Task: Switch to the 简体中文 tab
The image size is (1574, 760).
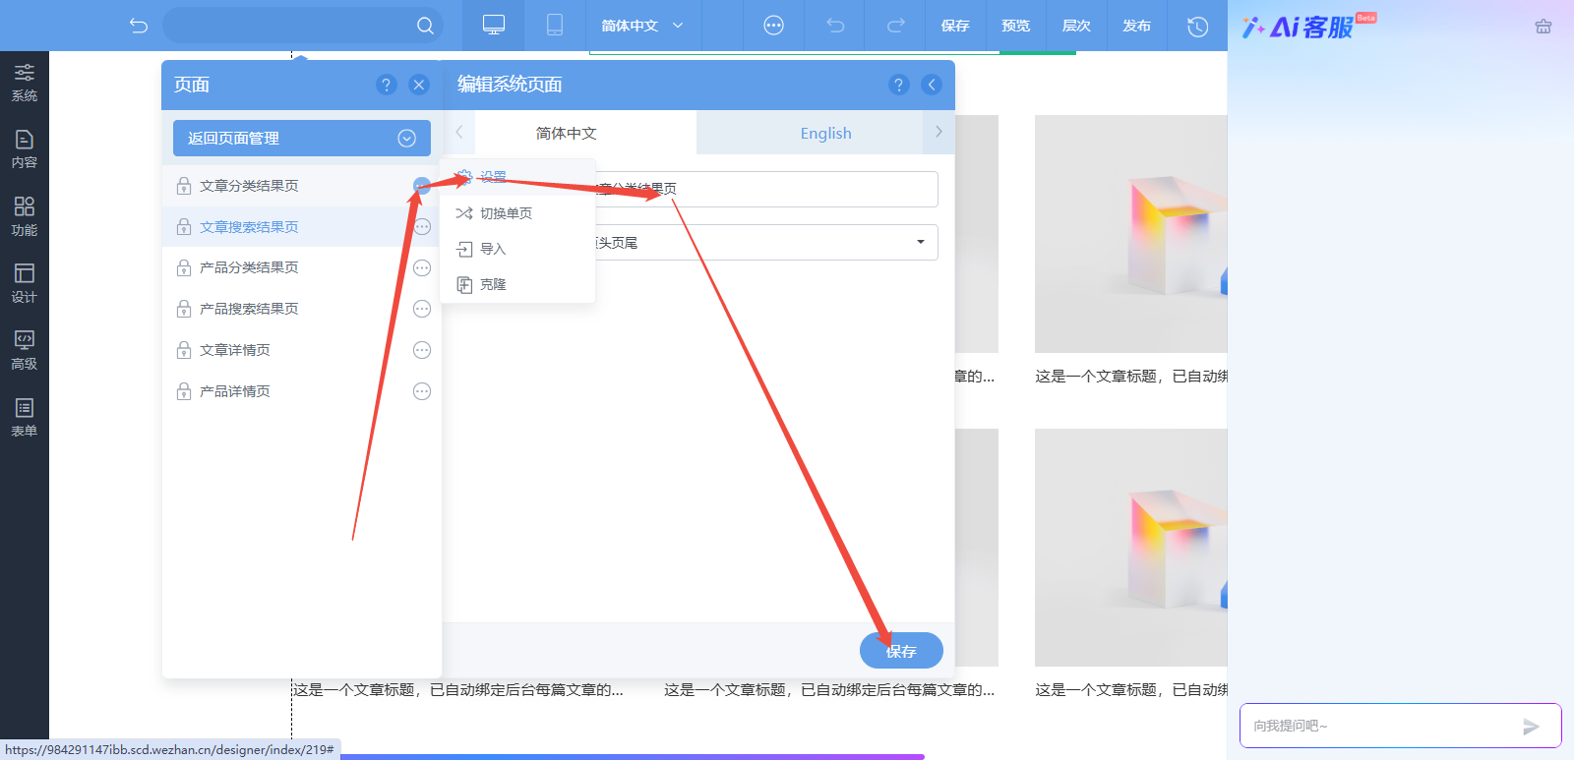Action: [x=586, y=133]
